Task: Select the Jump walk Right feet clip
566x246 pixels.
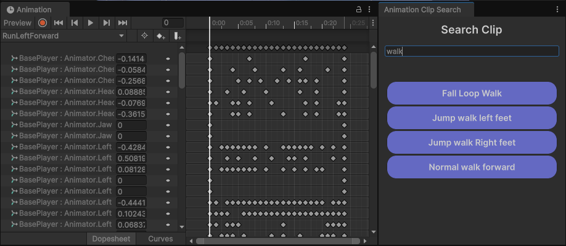Action: (472, 142)
